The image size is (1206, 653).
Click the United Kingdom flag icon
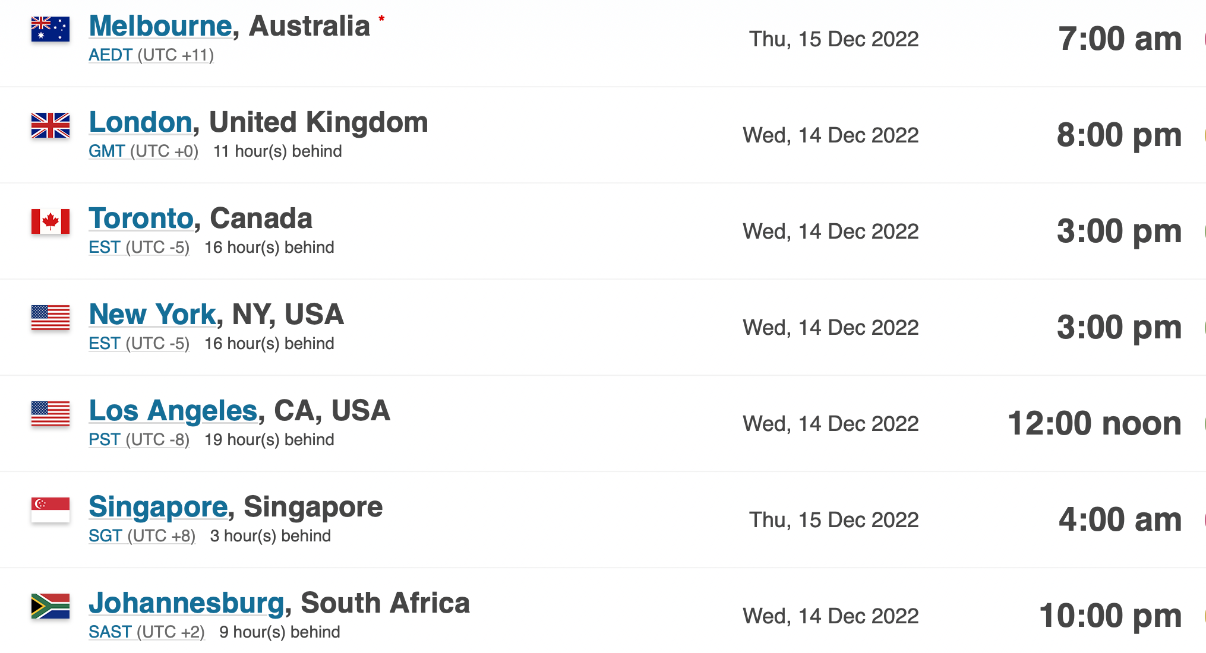tap(50, 125)
